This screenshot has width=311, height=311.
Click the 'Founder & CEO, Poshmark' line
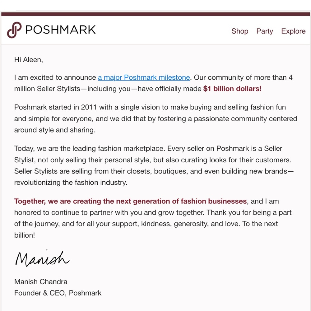(x=58, y=293)
